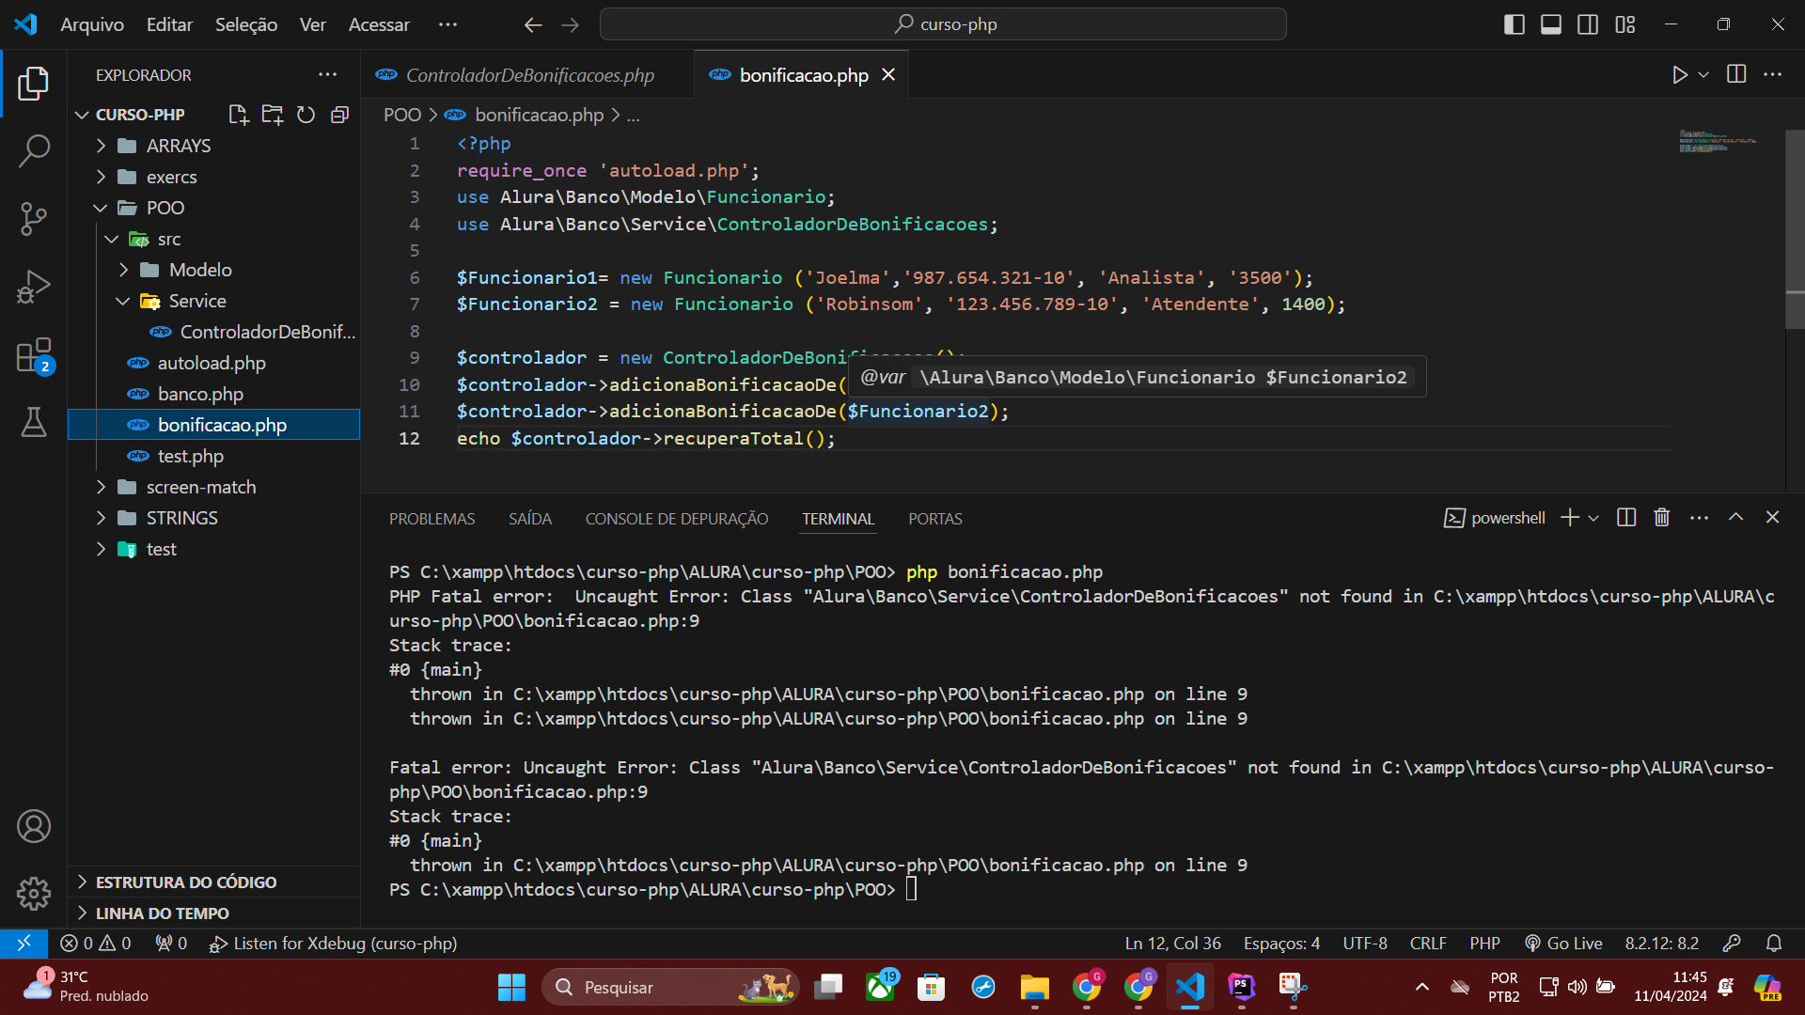Click the Explorer sidebar icon
Viewport: 1805px width, 1015px height.
click(34, 85)
